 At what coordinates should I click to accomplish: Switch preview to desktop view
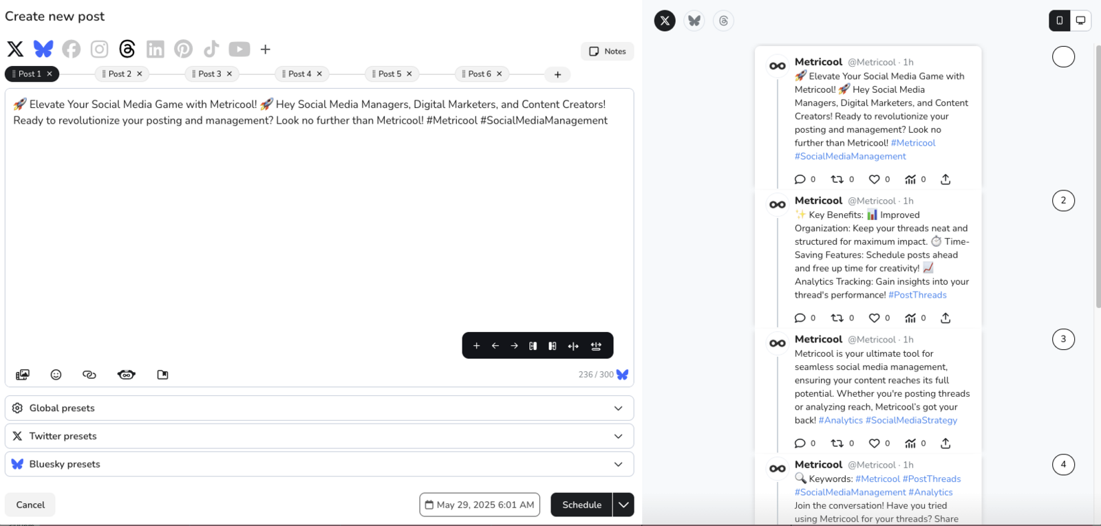pos(1080,21)
